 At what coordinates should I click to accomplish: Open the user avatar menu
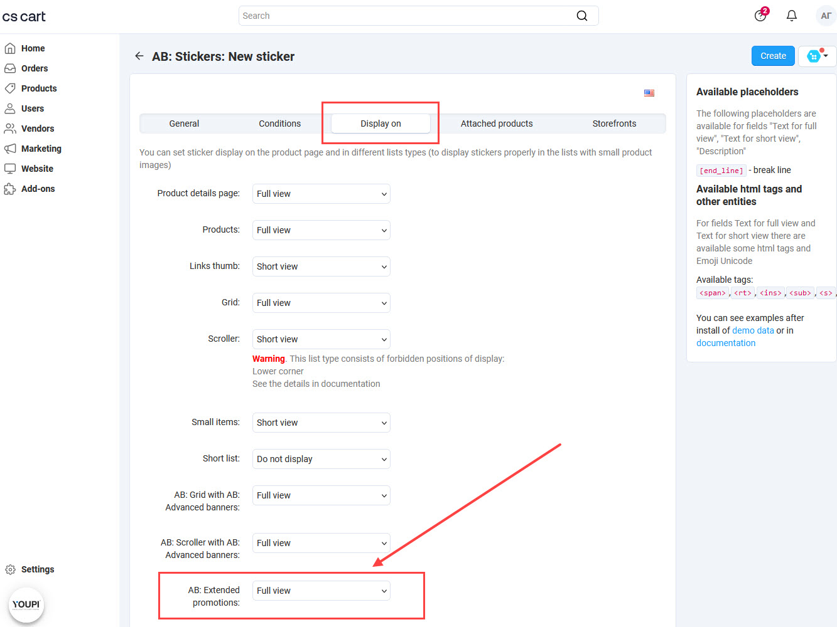tap(826, 16)
